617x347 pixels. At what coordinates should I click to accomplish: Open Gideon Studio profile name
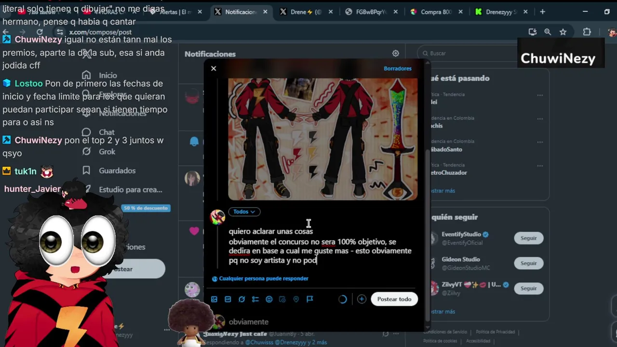[461, 259]
